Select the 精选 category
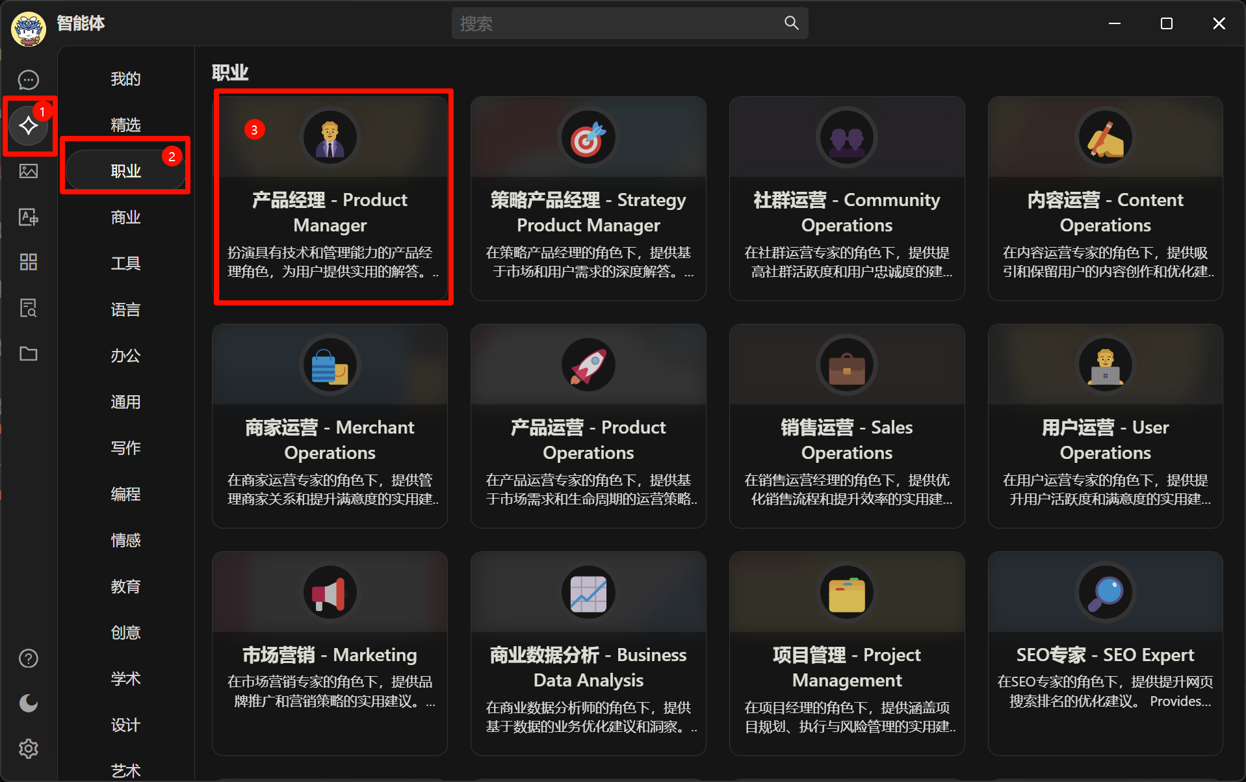This screenshot has width=1246, height=782. (x=125, y=125)
